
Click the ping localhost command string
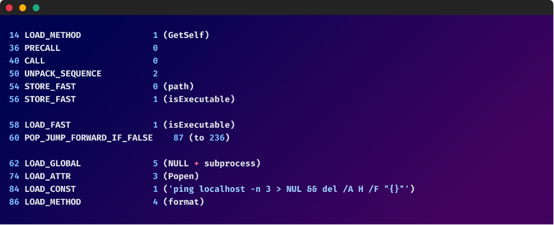tap(289, 189)
